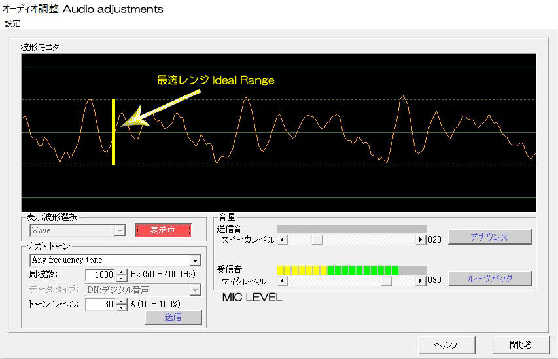558x359 pixels.
Task: Click the 閉じる close button
Action: point(521,345)
